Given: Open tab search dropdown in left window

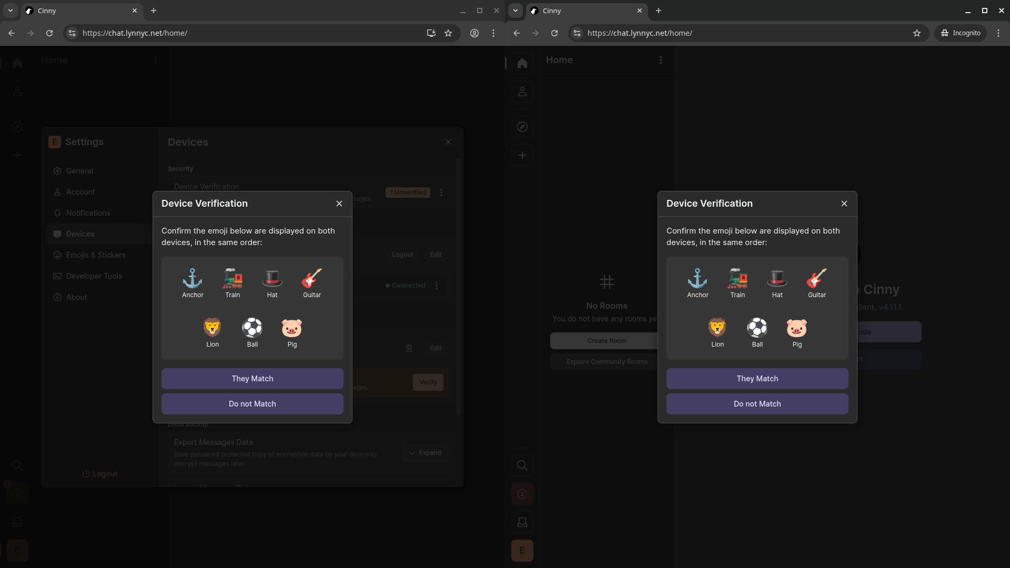Looking at the screenshot, I should click(x=11, y=11).
